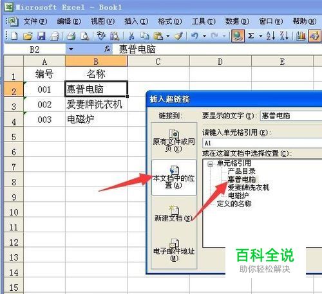The image size is (322, 294).
Task: Select cell containing 爱妻牌洗衣机
Action: coord(96,104)
